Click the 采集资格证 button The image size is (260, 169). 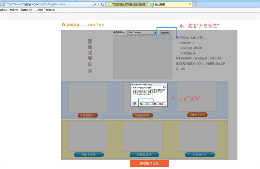(88, 155)
